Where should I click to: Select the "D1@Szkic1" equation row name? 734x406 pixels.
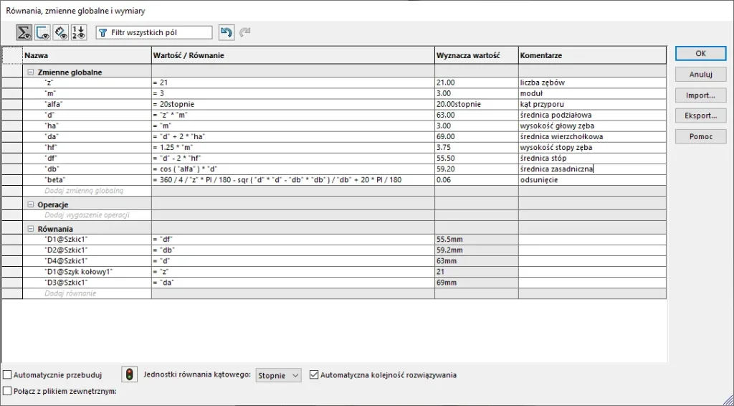point(87,240)
